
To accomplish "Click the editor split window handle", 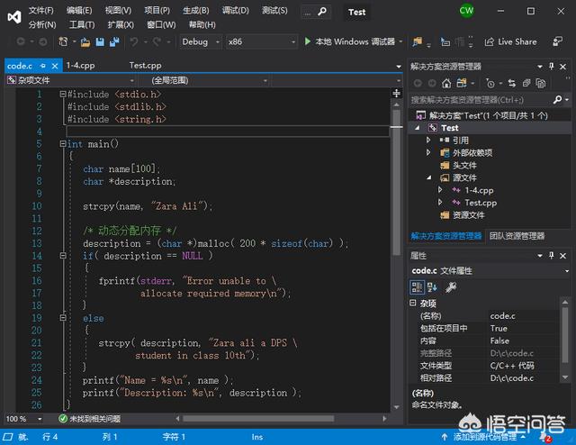I will pos(396,94).
